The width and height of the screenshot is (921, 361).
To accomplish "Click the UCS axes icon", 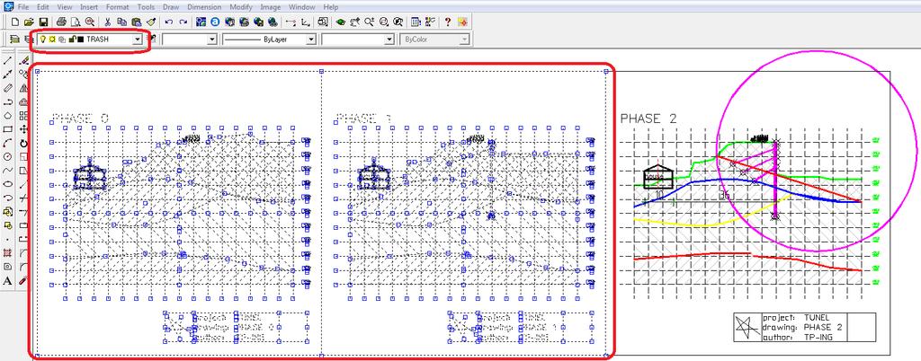I will pos(306,22).
